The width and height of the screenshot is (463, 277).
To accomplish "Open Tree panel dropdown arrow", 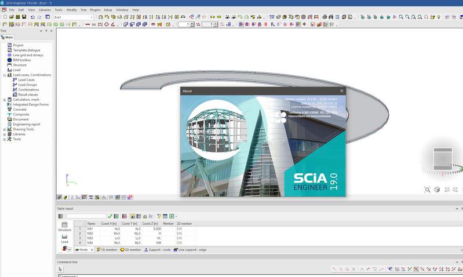I will [x=41, y=31].
